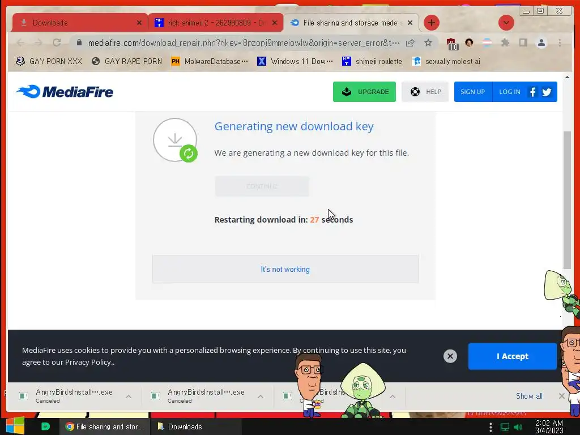Open the striped flag extension icon
Screen dimensions: 580x435
[x=487, y=43]
